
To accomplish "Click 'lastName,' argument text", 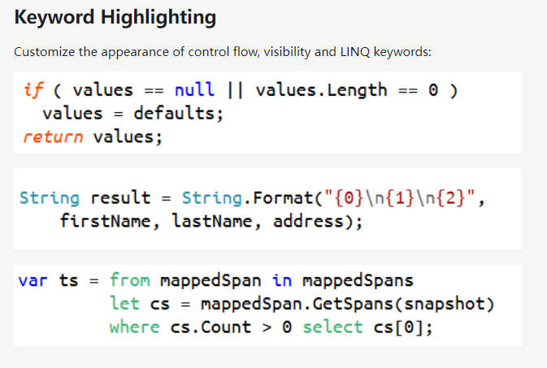I will click(217, 221).
